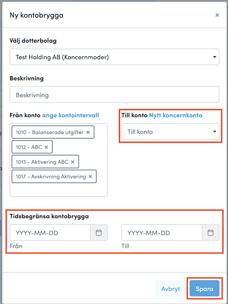Save the account bridge with Spara
The width and height of the screenshot is (228, 304).
click(204, 288)
